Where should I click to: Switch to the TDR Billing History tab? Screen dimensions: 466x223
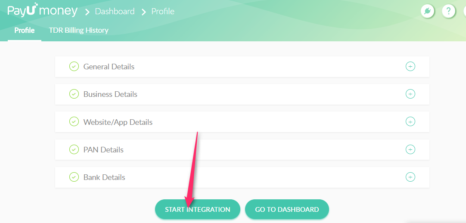78,31
